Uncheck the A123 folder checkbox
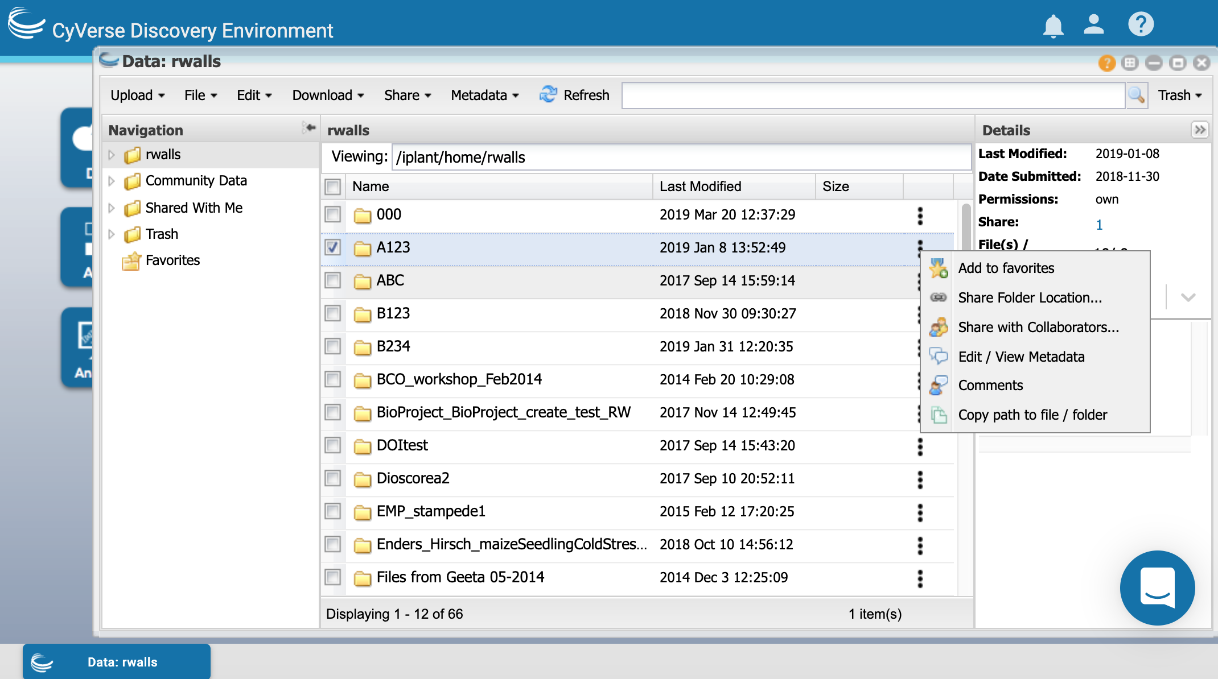The width and height of the screenshot is (1218, 679). (332, 247)
